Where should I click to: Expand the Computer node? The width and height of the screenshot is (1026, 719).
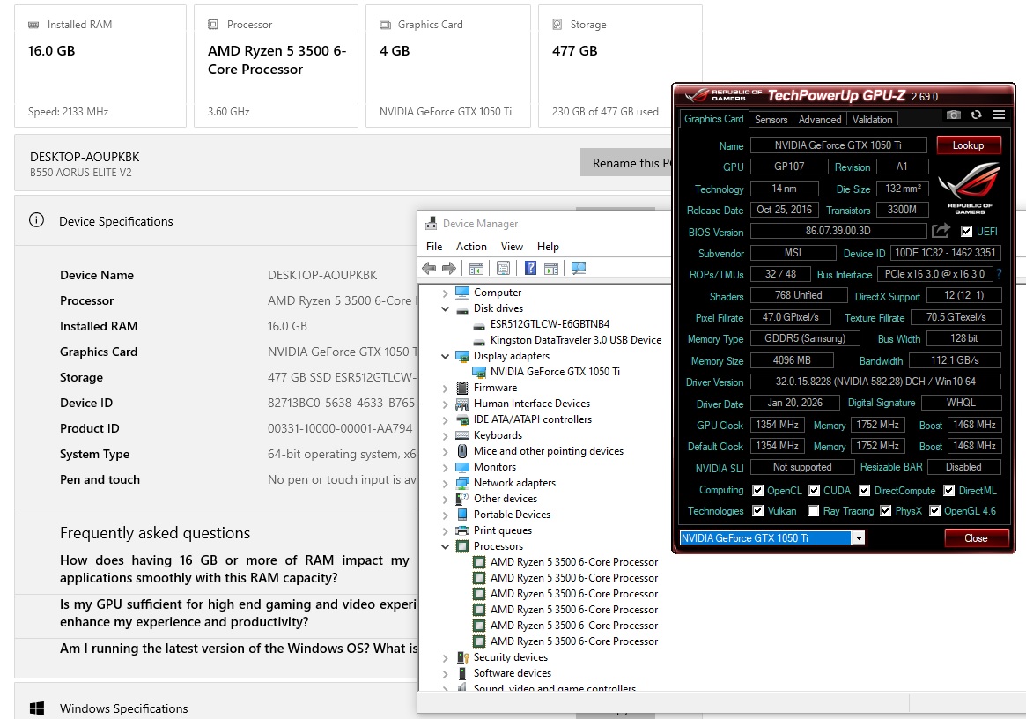tap(445, 293)
